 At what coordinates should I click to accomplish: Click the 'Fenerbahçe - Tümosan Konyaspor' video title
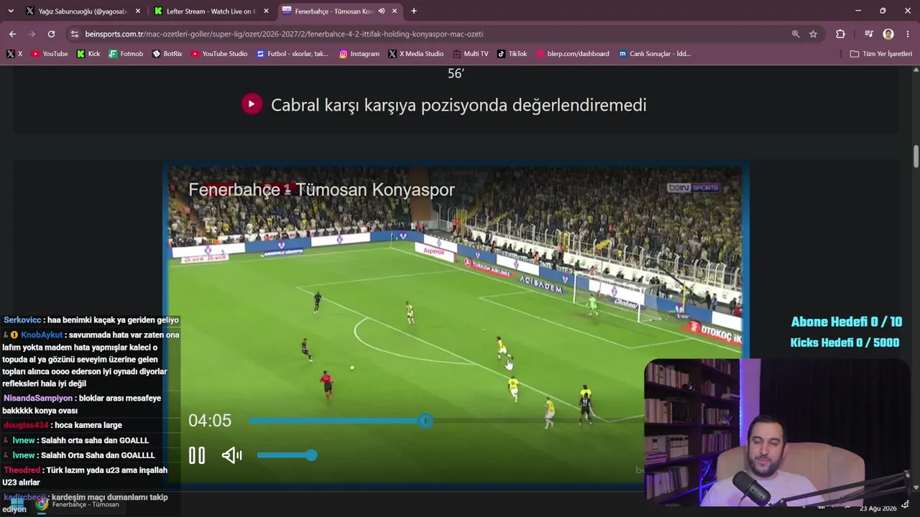(321, 190)
